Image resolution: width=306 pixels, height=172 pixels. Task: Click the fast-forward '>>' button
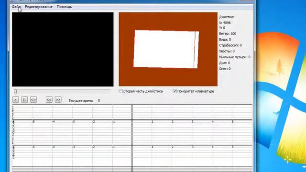coord(58,100)
